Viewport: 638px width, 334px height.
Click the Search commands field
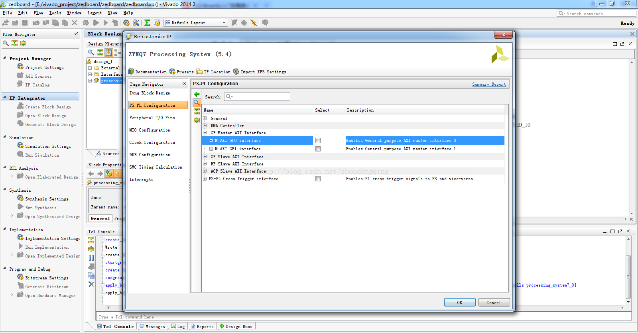596,13
